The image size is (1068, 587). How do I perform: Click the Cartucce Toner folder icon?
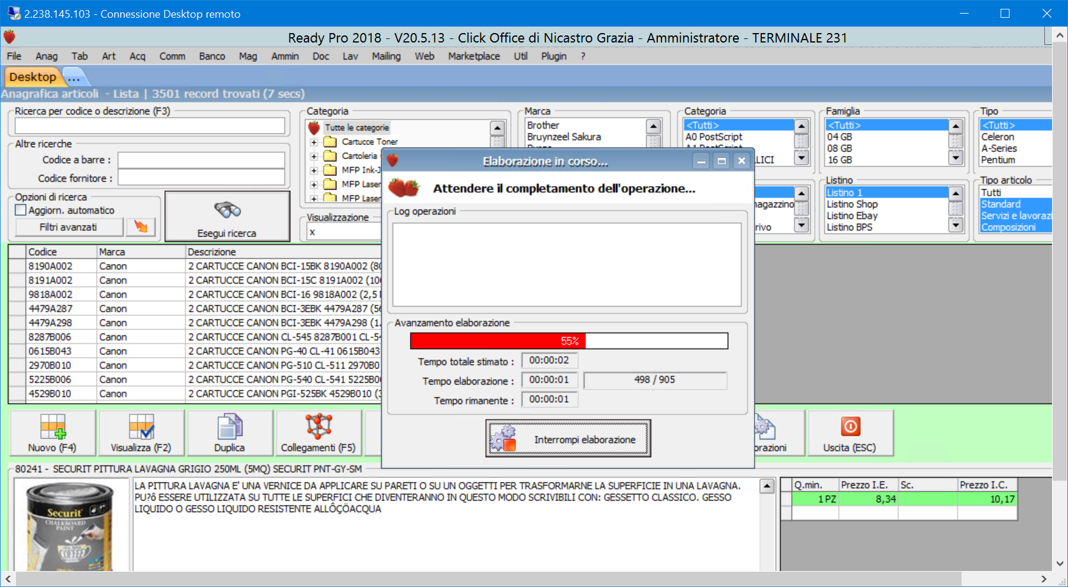coord(330,142)
